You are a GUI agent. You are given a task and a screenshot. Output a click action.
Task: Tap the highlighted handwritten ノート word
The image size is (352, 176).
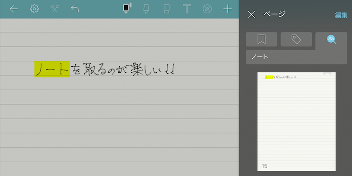[x=52, y=69]
